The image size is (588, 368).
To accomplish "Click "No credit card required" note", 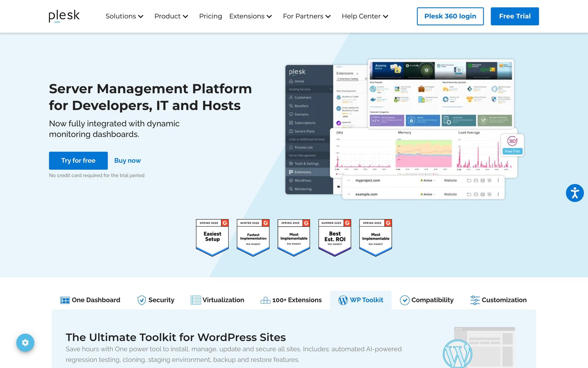I will click(x=97, y=176).
